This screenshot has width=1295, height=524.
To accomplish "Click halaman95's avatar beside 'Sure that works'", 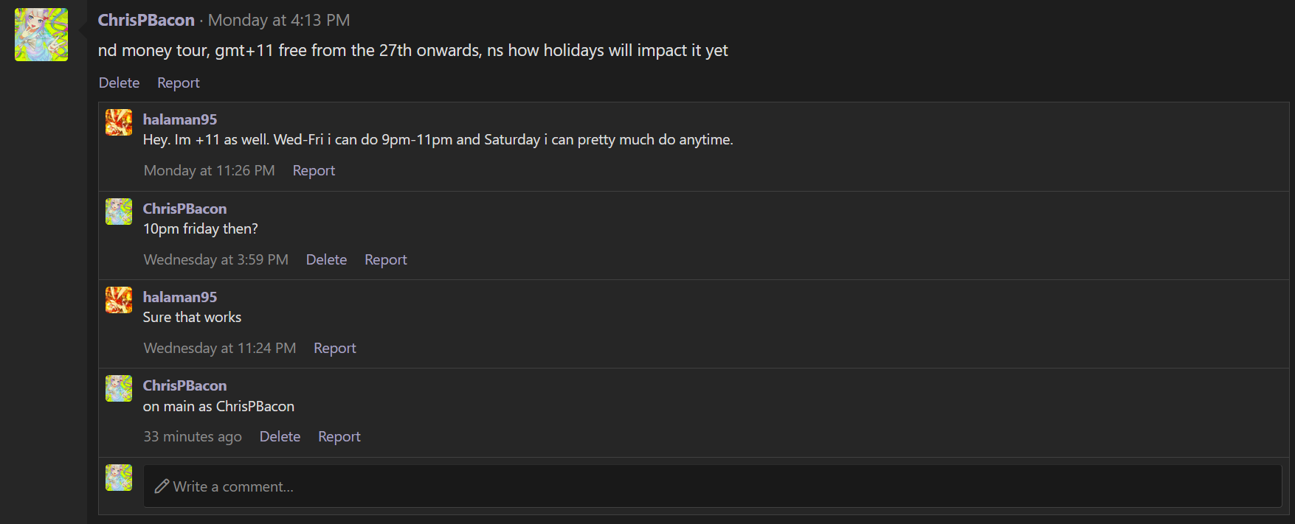I will click(119, 300).
